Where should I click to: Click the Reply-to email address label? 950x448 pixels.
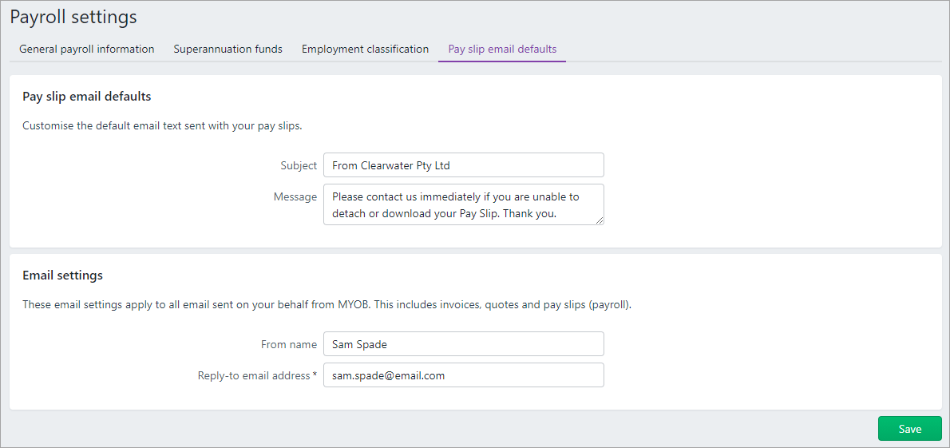[x=254, y=375]
